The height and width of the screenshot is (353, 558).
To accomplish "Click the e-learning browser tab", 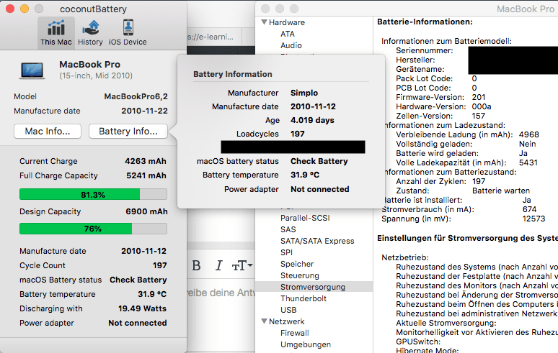I will coord(214,37).
